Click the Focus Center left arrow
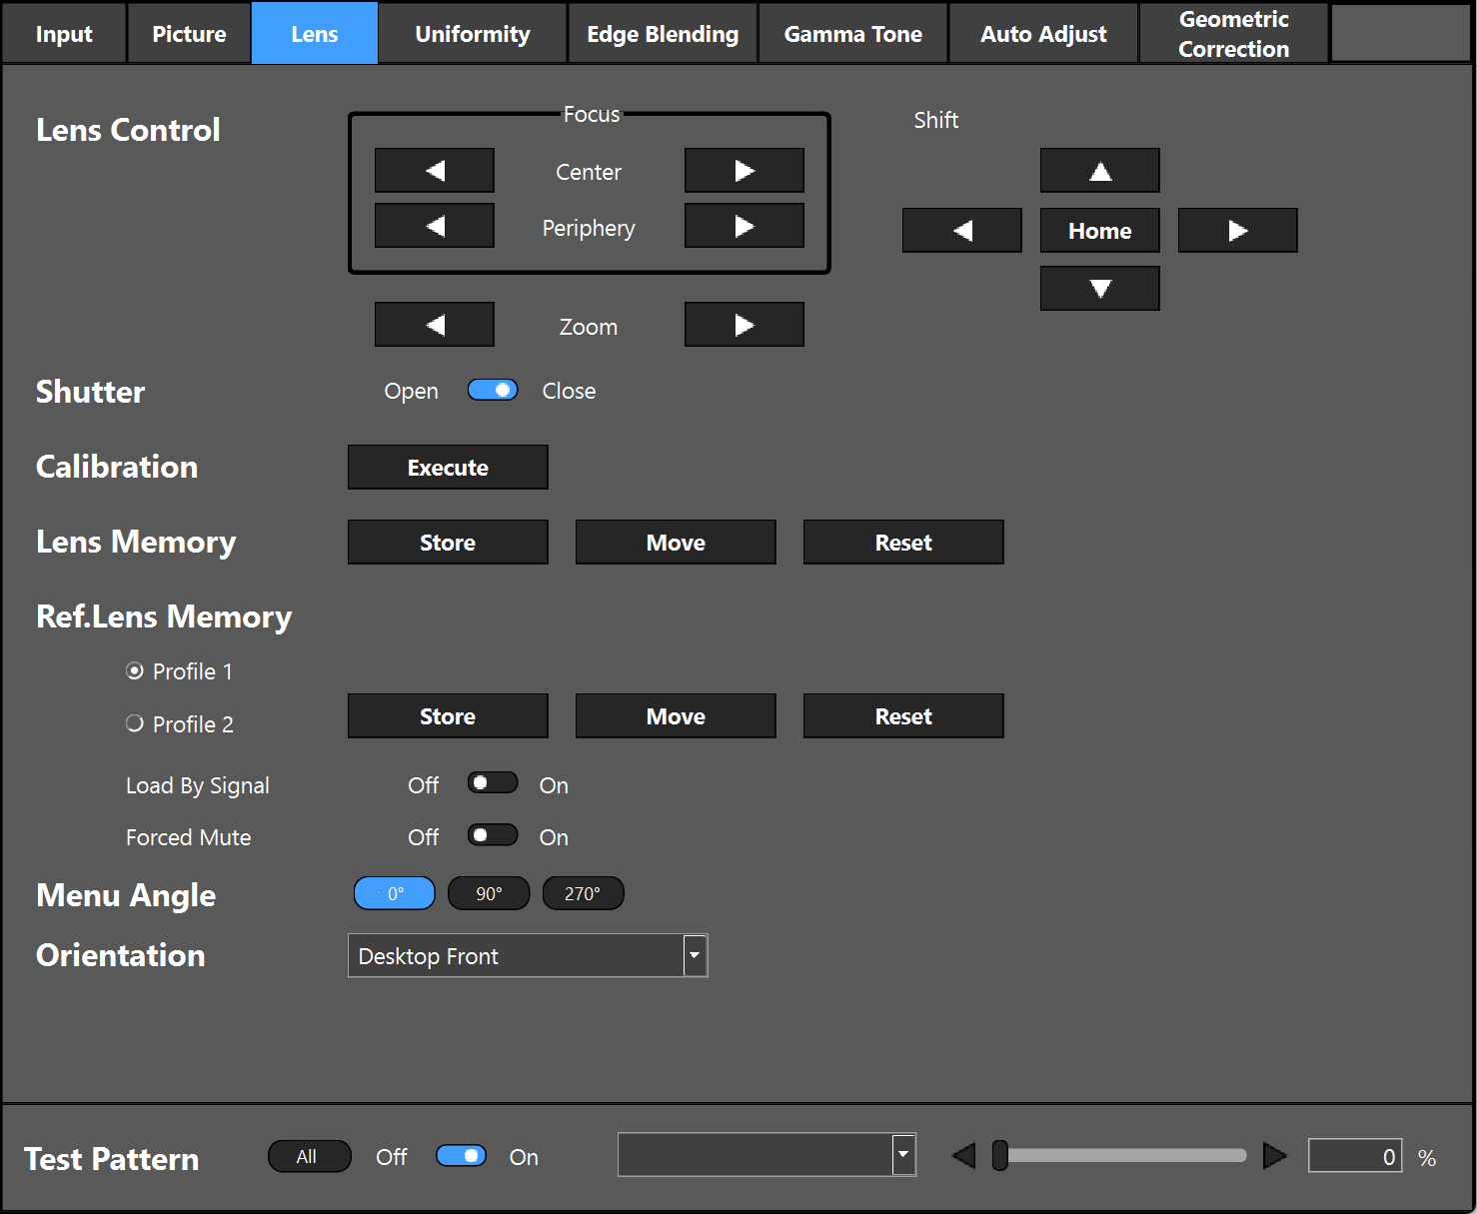 (x=434, y=171)
